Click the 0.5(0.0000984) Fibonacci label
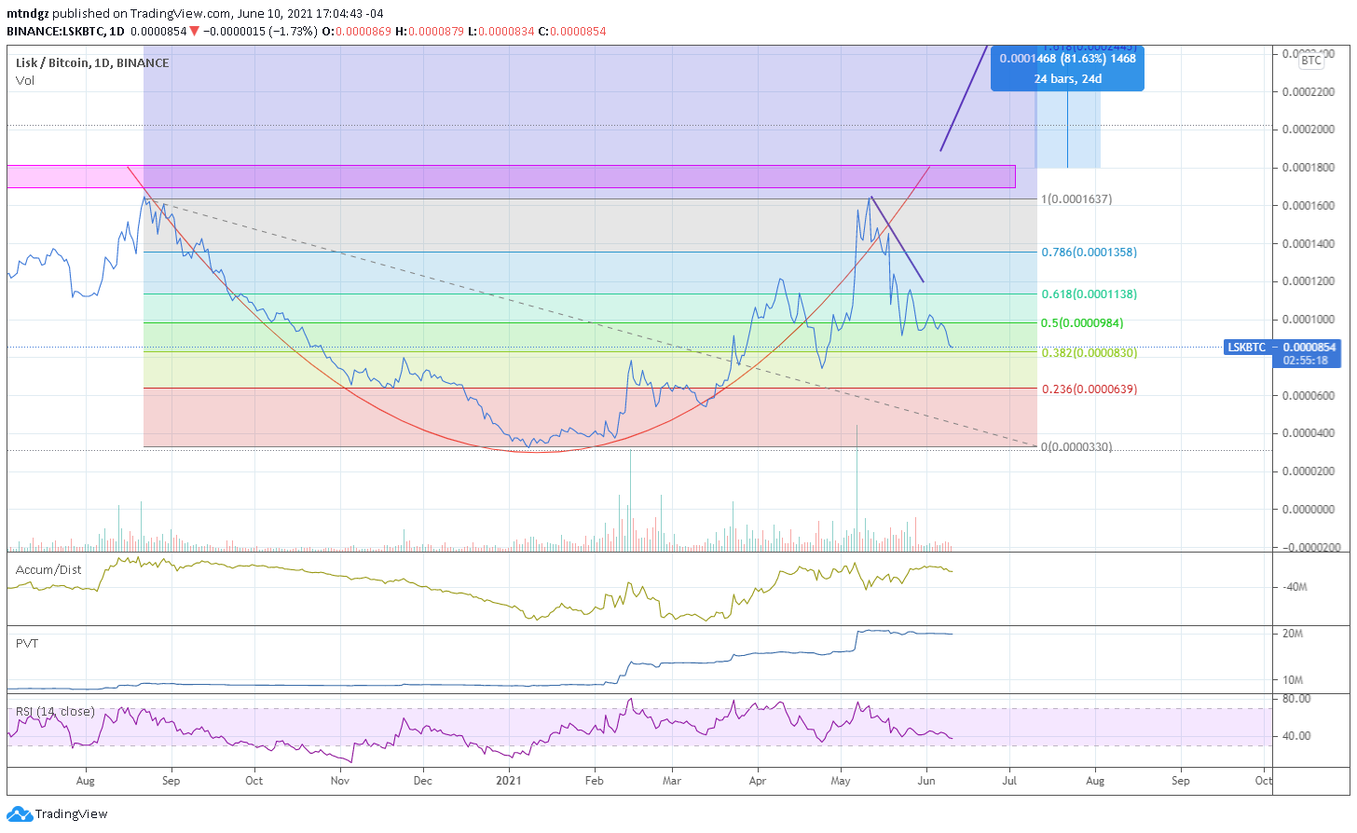The height and width of the screenshot is (833, 1357). (1082, 322)
